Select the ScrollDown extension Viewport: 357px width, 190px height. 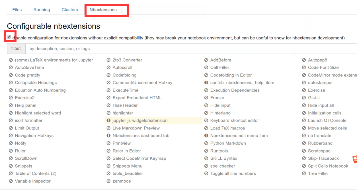click(x=26, y=158)
